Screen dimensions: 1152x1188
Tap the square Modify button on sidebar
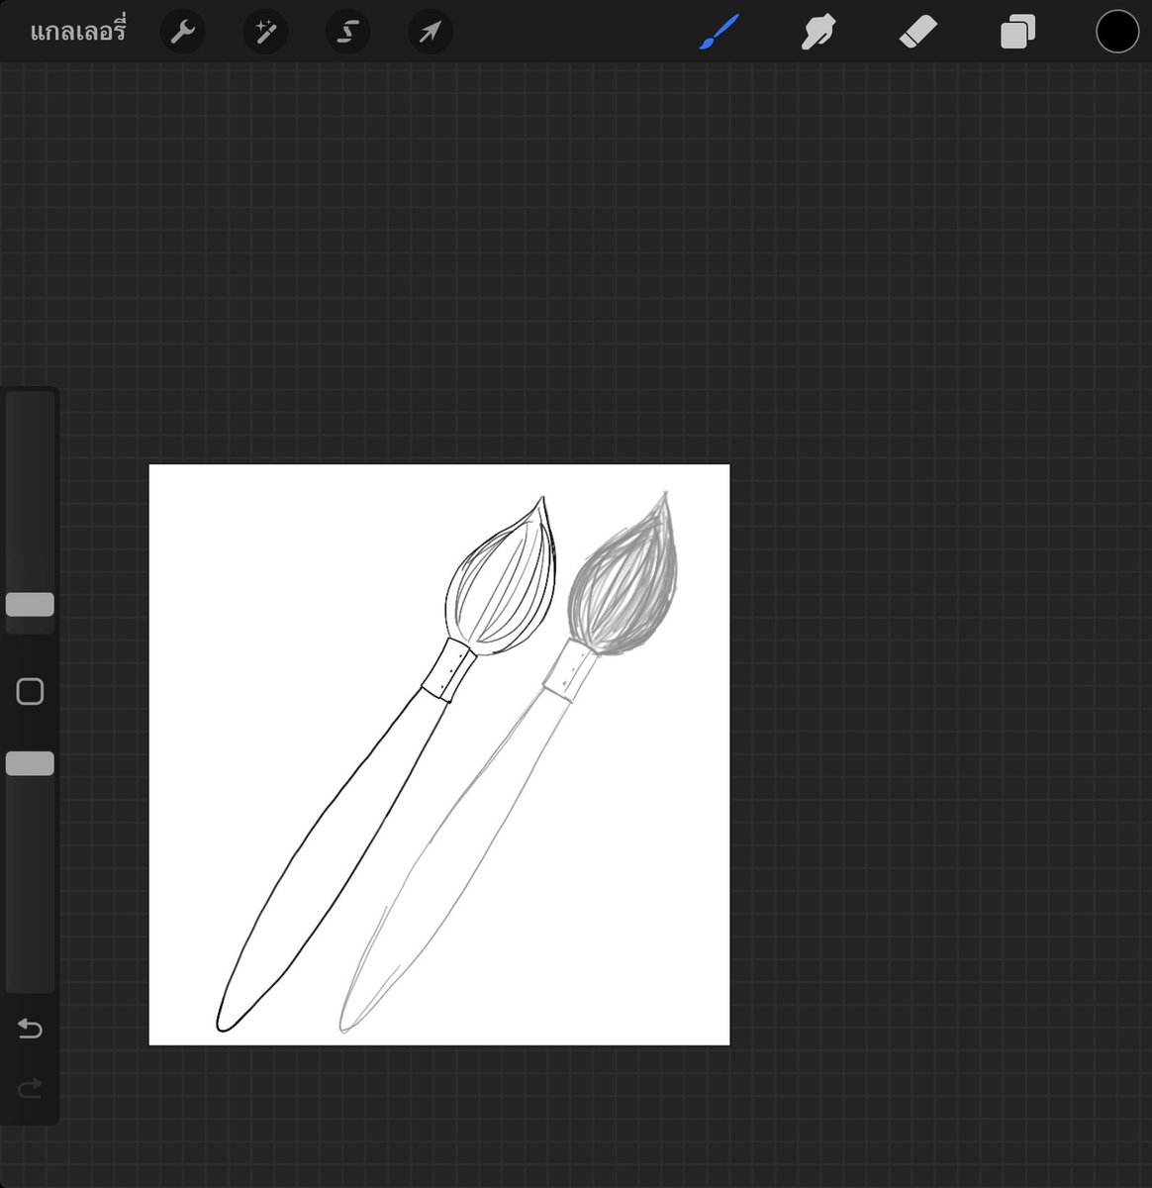[30, 691]
